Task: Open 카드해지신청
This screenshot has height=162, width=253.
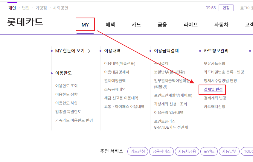Action: 214,107
